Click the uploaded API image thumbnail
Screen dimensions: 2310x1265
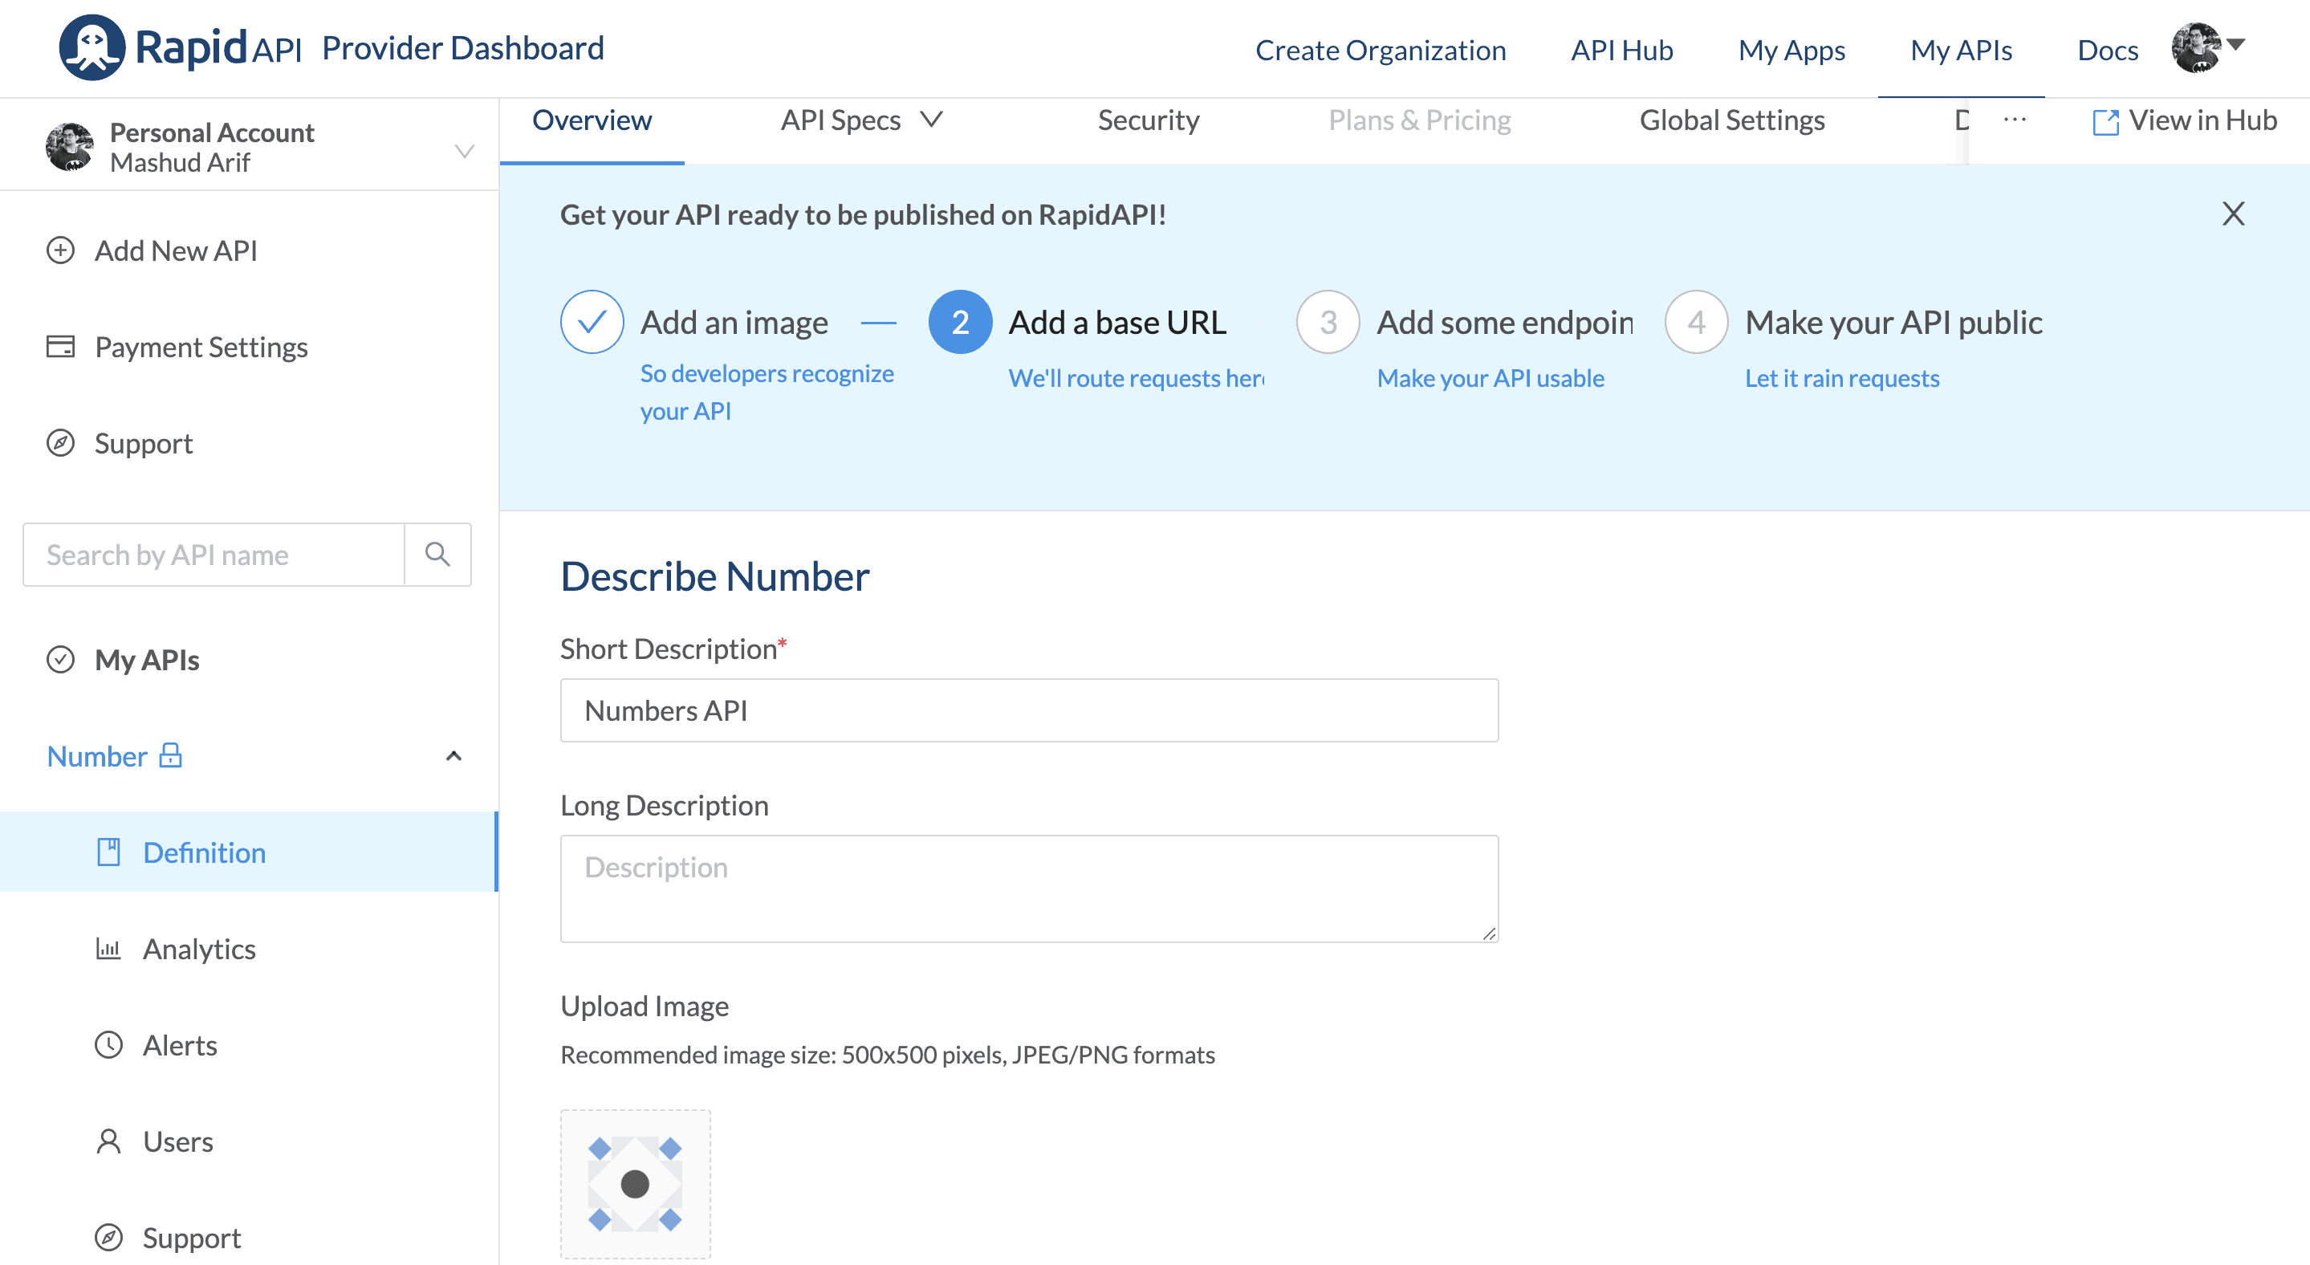[x=635, y=1183]
